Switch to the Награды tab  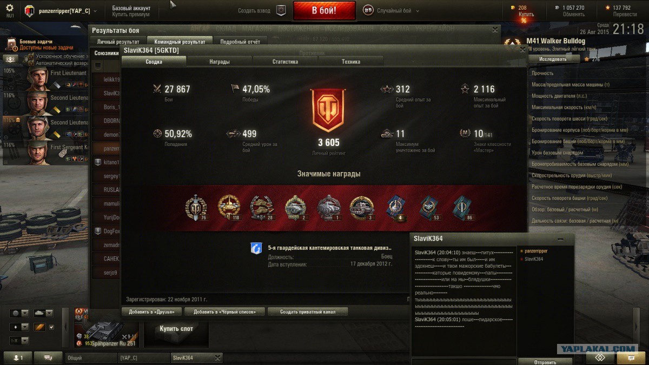pyautogui.click(x=220, y=62)
